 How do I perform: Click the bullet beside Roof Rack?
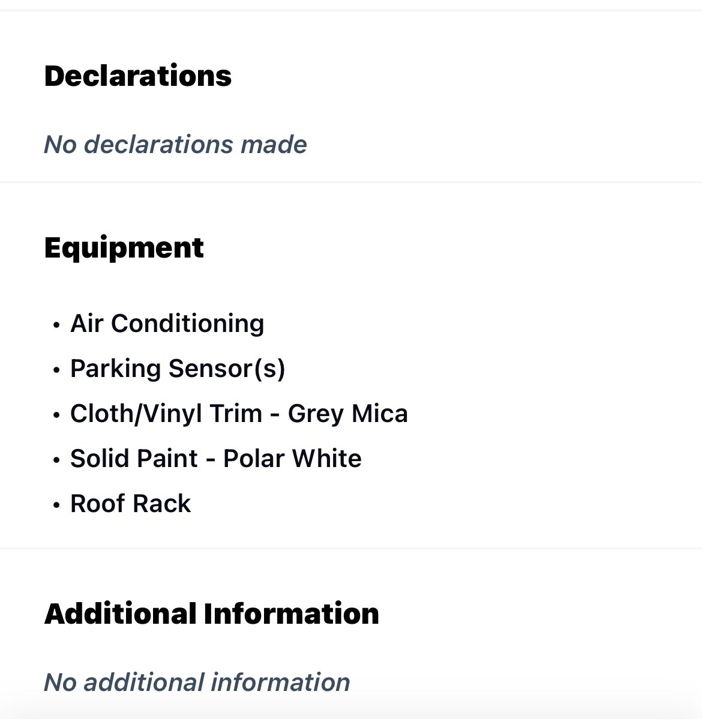pos(56,506)
